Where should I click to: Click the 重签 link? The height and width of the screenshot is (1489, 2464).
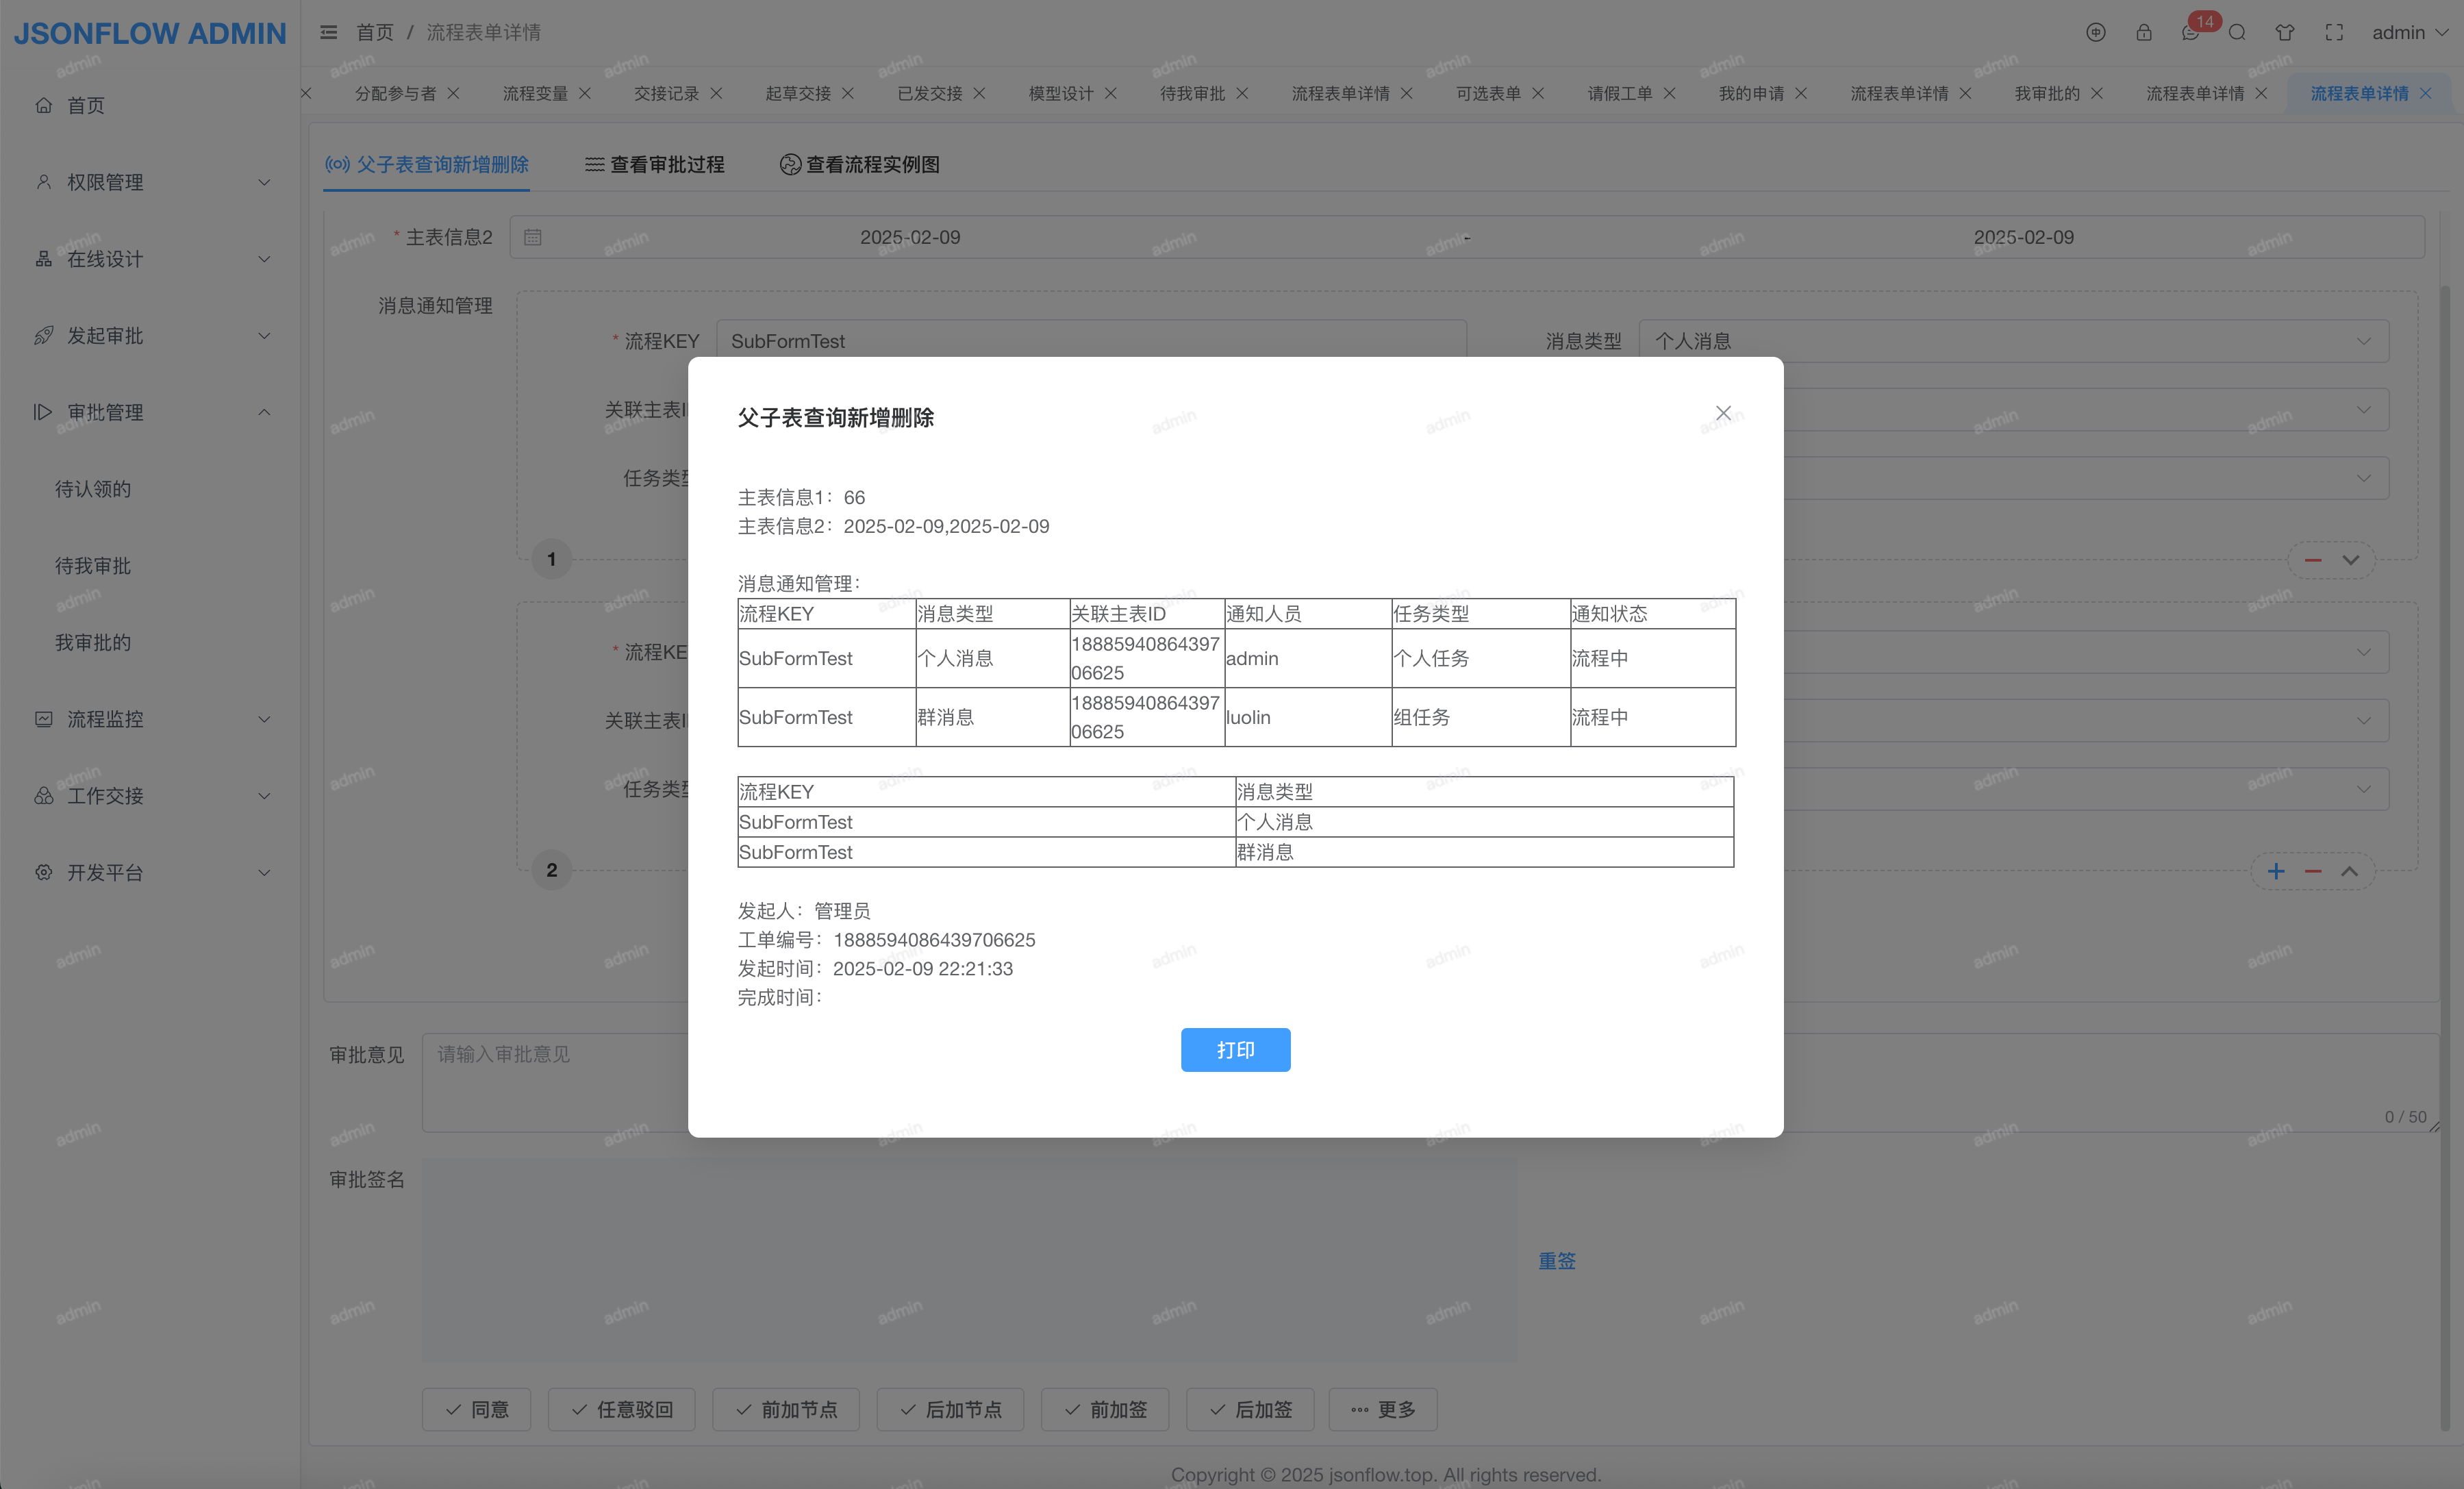click(1556, 1260)
